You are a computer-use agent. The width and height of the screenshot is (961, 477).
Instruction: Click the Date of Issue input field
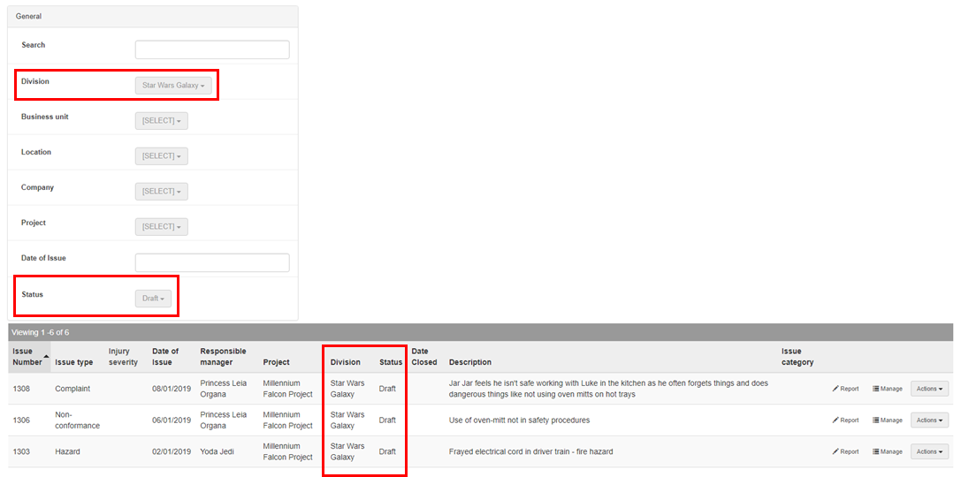[212, 262]
